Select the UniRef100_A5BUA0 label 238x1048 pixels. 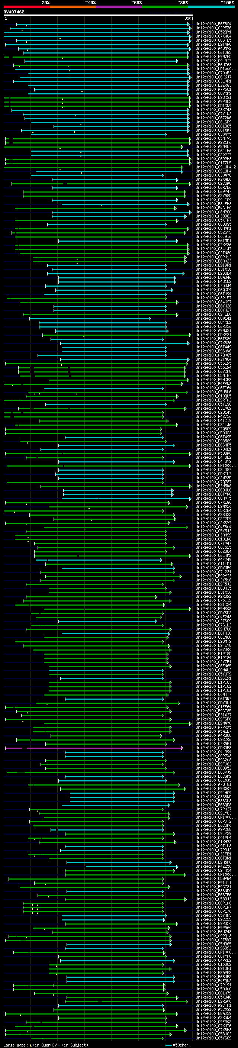coord(213,454)
